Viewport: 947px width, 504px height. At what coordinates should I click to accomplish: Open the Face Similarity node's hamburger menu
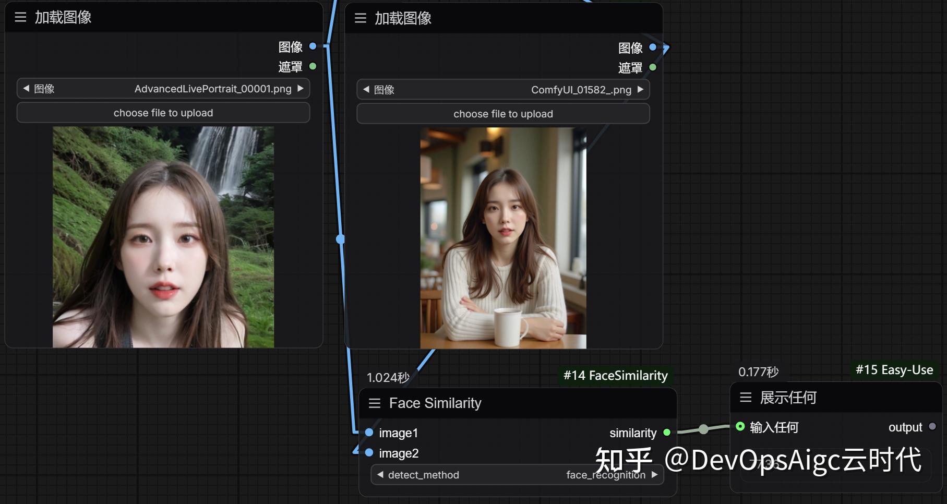coord(375,403)
